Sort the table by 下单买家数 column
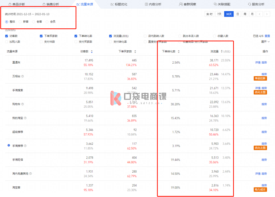This screenshot has width=275, height=197. 135,51
